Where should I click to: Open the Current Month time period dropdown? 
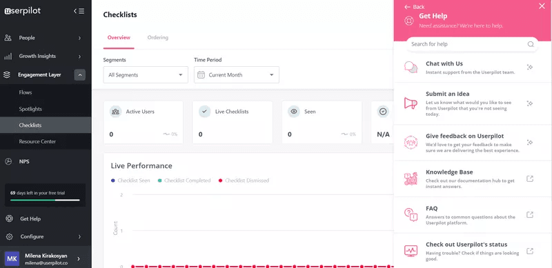coord(237,75)
